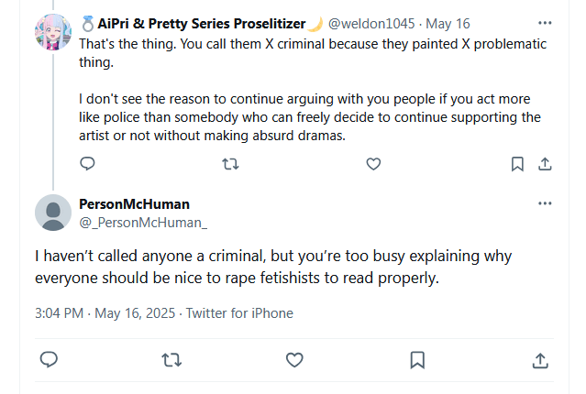The height and width of the screenshot is (394, 586).
Task: Retweet PersonMcHuman's tweet
Action: click(x=171, y=359)
